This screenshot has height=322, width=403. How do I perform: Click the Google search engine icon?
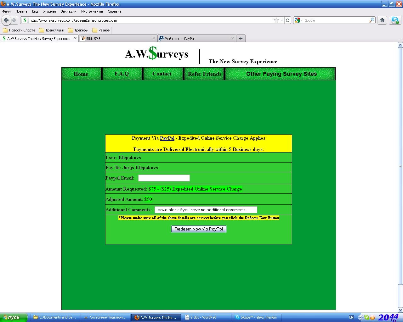coord(297,20)
